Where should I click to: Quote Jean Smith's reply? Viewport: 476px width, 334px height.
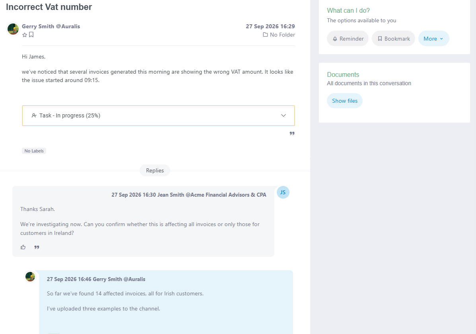(x=37, y=247)
